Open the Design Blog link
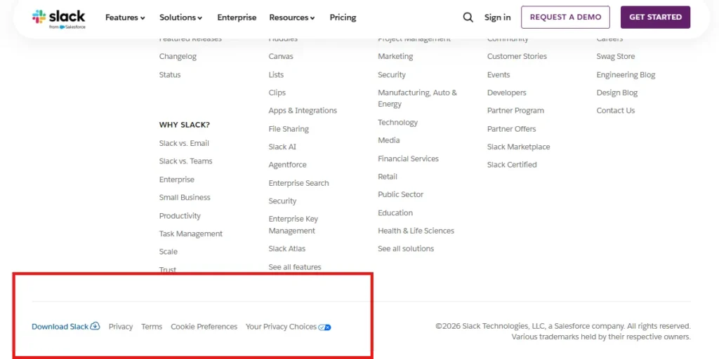 click(x=616, y=93)
